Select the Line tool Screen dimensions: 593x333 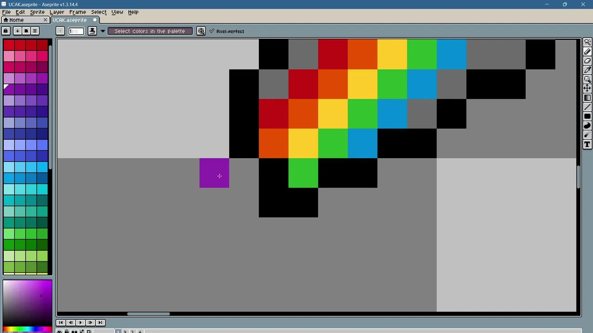pos(587,107)
